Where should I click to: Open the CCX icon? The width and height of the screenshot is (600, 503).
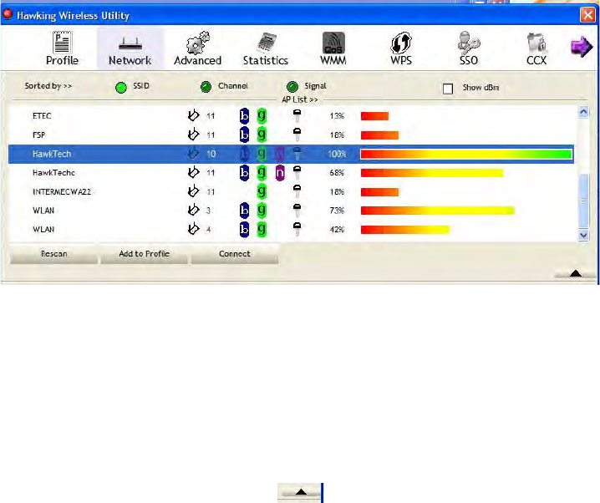[x=536, y=43]
